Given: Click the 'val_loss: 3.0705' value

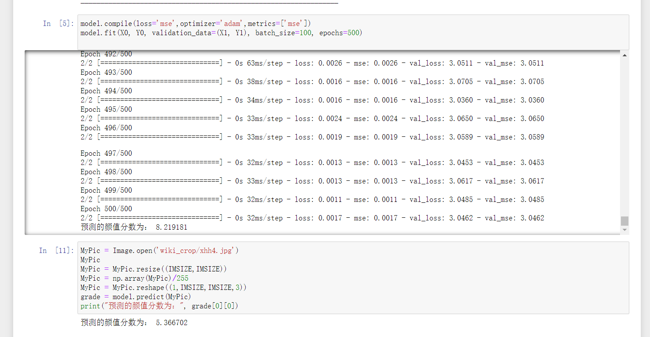Looking at the screenshot, I should click(441, 82).
